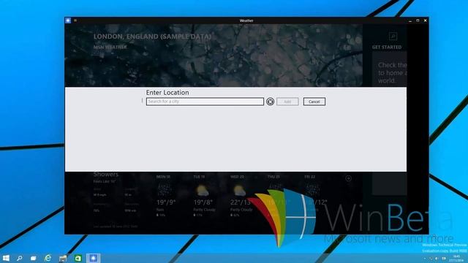Click the search icon above Get Started

(393, 37)
